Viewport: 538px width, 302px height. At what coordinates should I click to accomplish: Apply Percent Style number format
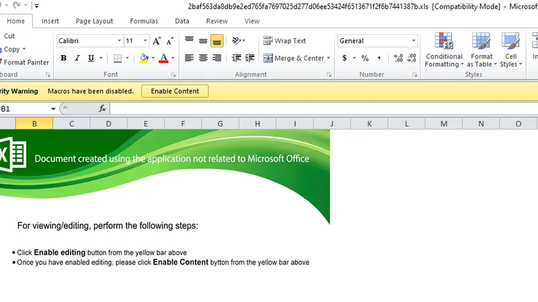(x=365, y=58)
